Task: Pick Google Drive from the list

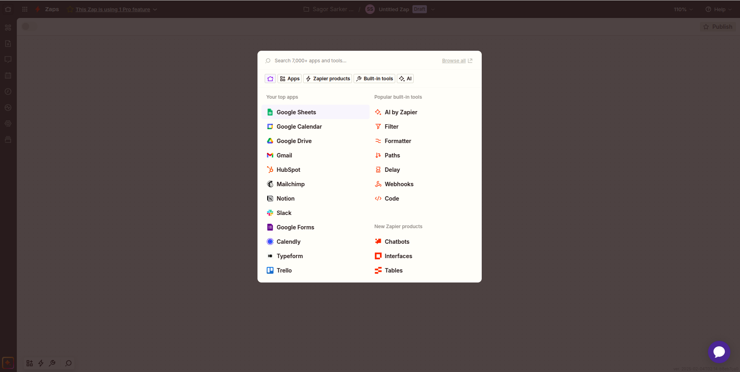Action: pyautogui.click(x=316, y=141)
